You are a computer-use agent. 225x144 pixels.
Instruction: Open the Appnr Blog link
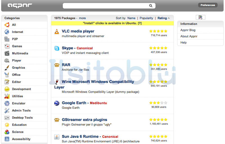[x=188, y=30]
